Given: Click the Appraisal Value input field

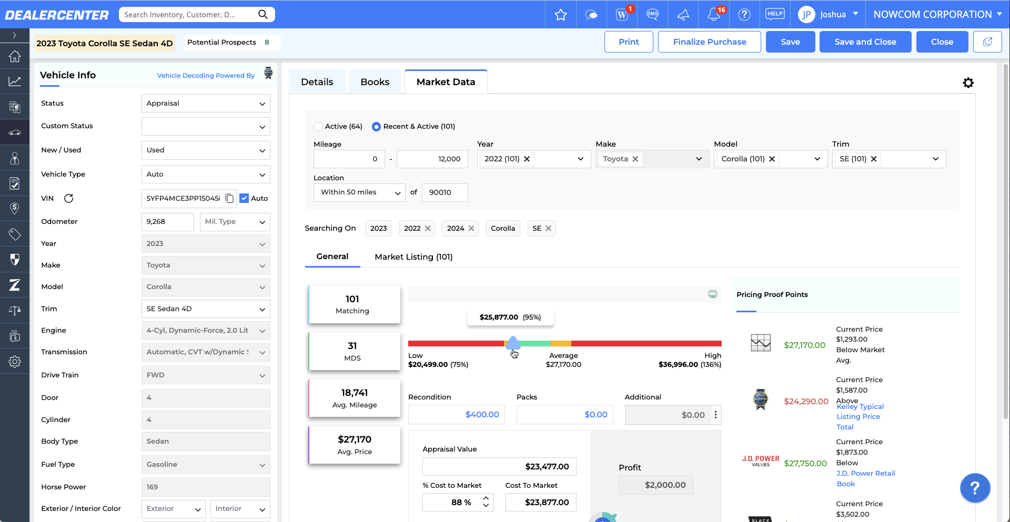Looking at the screenshot, I should 499,467.
